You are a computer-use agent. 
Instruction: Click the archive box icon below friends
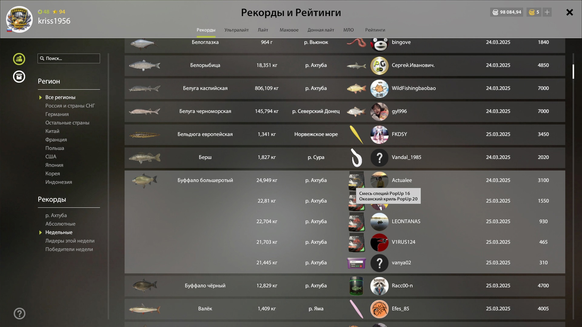[x=19, y=77]
